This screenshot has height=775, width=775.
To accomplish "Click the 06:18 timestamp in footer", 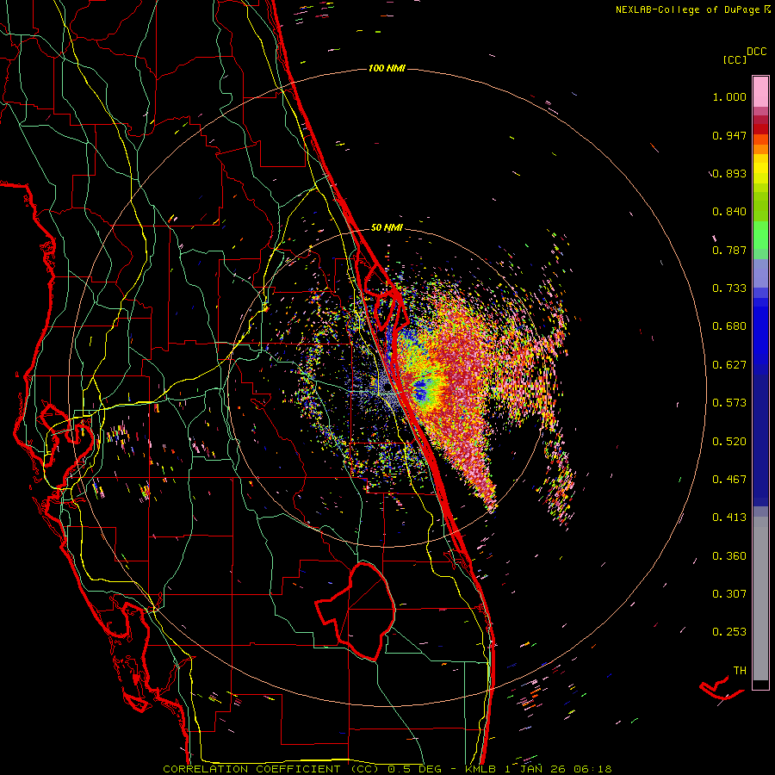I will [592, 769].
